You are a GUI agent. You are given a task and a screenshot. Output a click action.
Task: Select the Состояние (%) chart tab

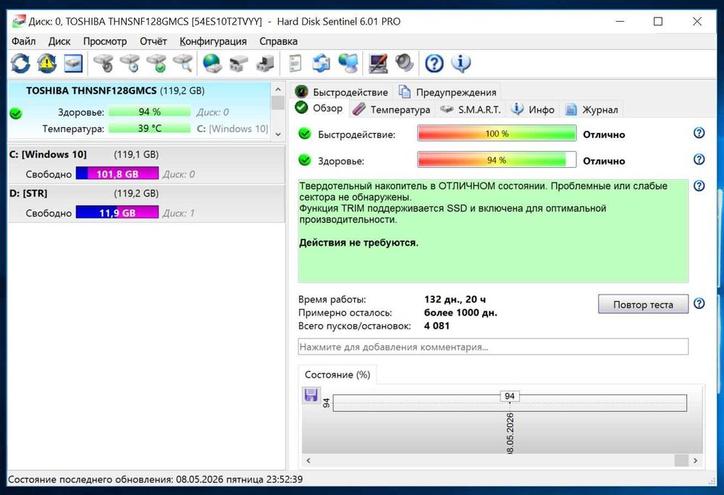point(337,375)
